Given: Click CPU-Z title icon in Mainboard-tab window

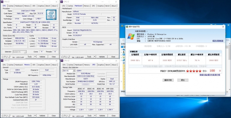Looking at the screenshot, I should pos(62,2).
